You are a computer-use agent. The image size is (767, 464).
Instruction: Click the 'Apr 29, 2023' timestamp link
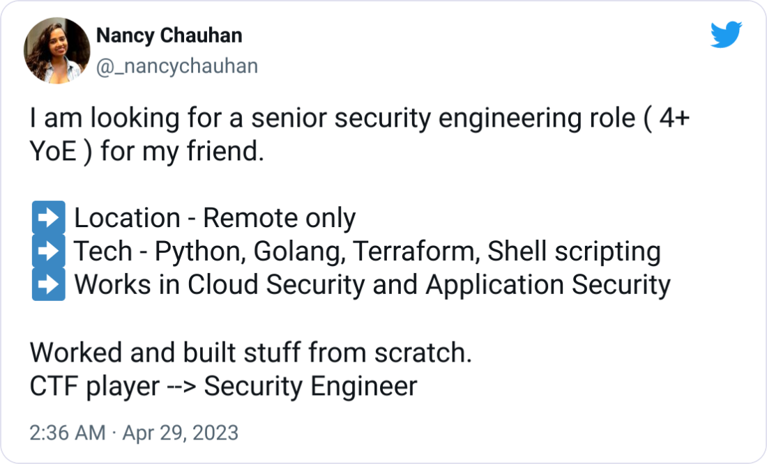coord(181,432)
